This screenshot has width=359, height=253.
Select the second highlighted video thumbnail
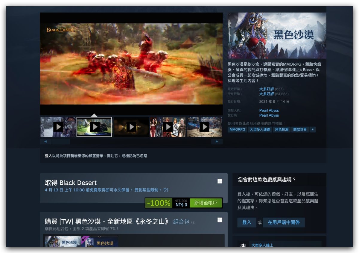point(95,127)
